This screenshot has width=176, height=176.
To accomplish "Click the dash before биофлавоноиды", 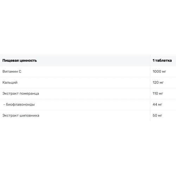I will [x=4, y=105].
